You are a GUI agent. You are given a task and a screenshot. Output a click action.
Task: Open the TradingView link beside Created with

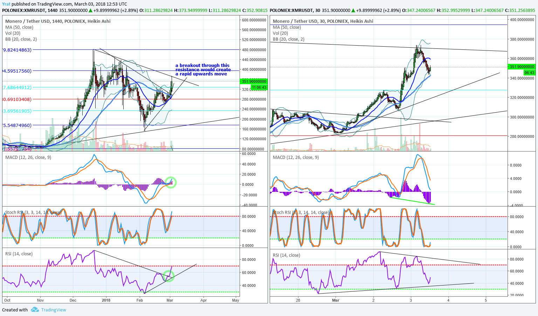pyautogui.click(x=54, y=310)
